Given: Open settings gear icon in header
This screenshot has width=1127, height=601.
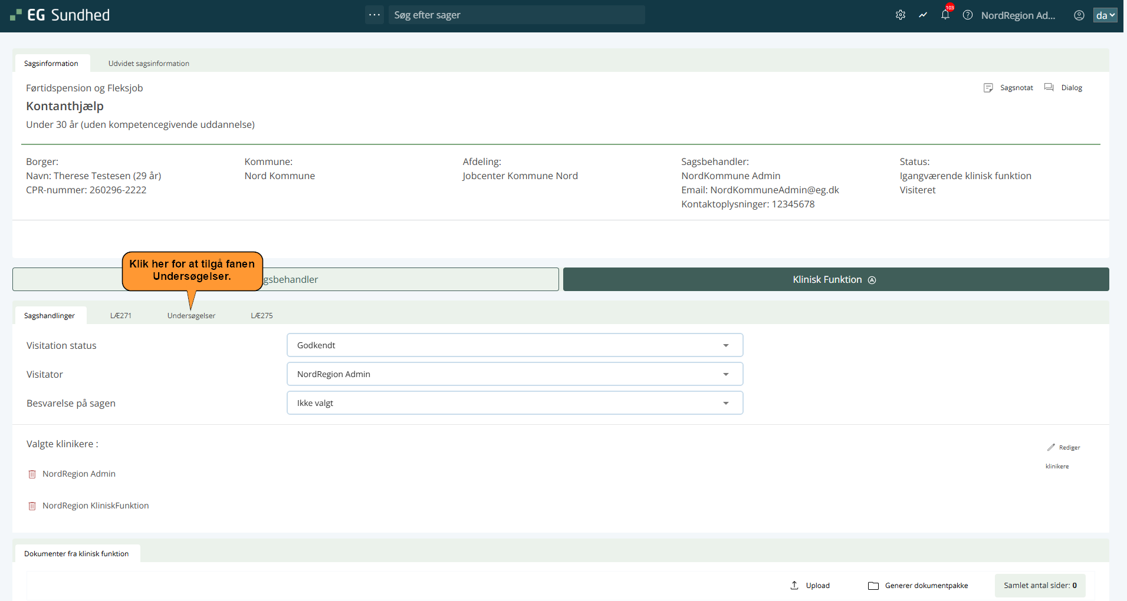Looking at the screenshot, I should [x=900, y=15].
